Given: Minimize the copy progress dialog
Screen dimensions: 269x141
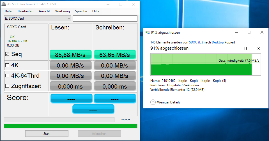Looking at the screenshot, I should pos(236,33).
